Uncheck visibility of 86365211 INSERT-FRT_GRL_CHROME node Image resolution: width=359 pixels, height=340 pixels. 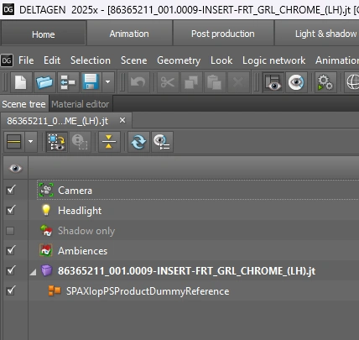coord(11,270)
